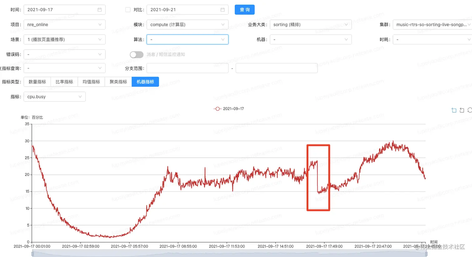
Task: Click x-axis label 2021-09-17 11:53:00
Action: (227, 246)
